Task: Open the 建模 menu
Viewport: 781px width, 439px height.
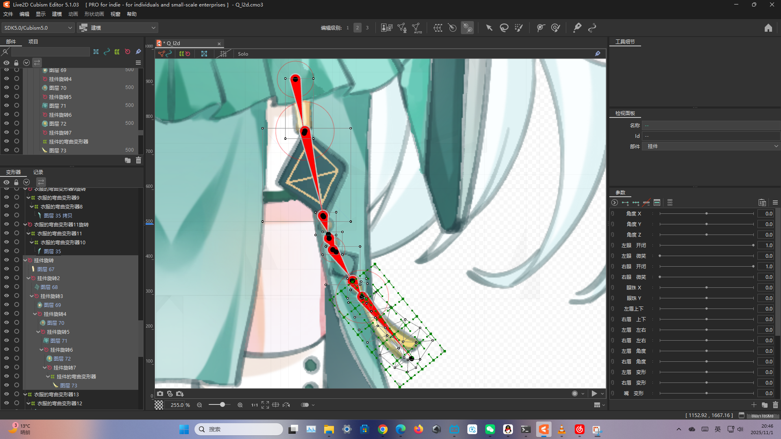Action: coord(57,14)
